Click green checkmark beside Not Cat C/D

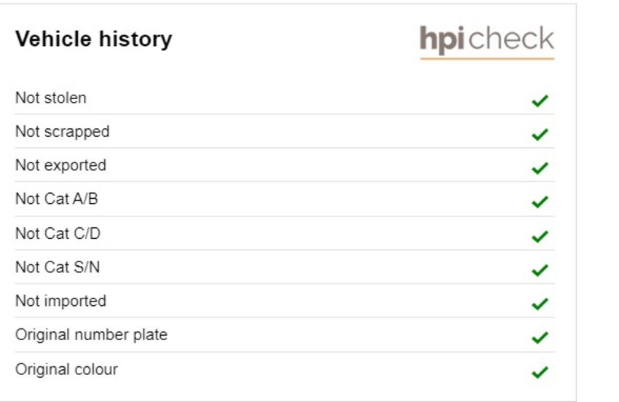[x=540, y=236]
